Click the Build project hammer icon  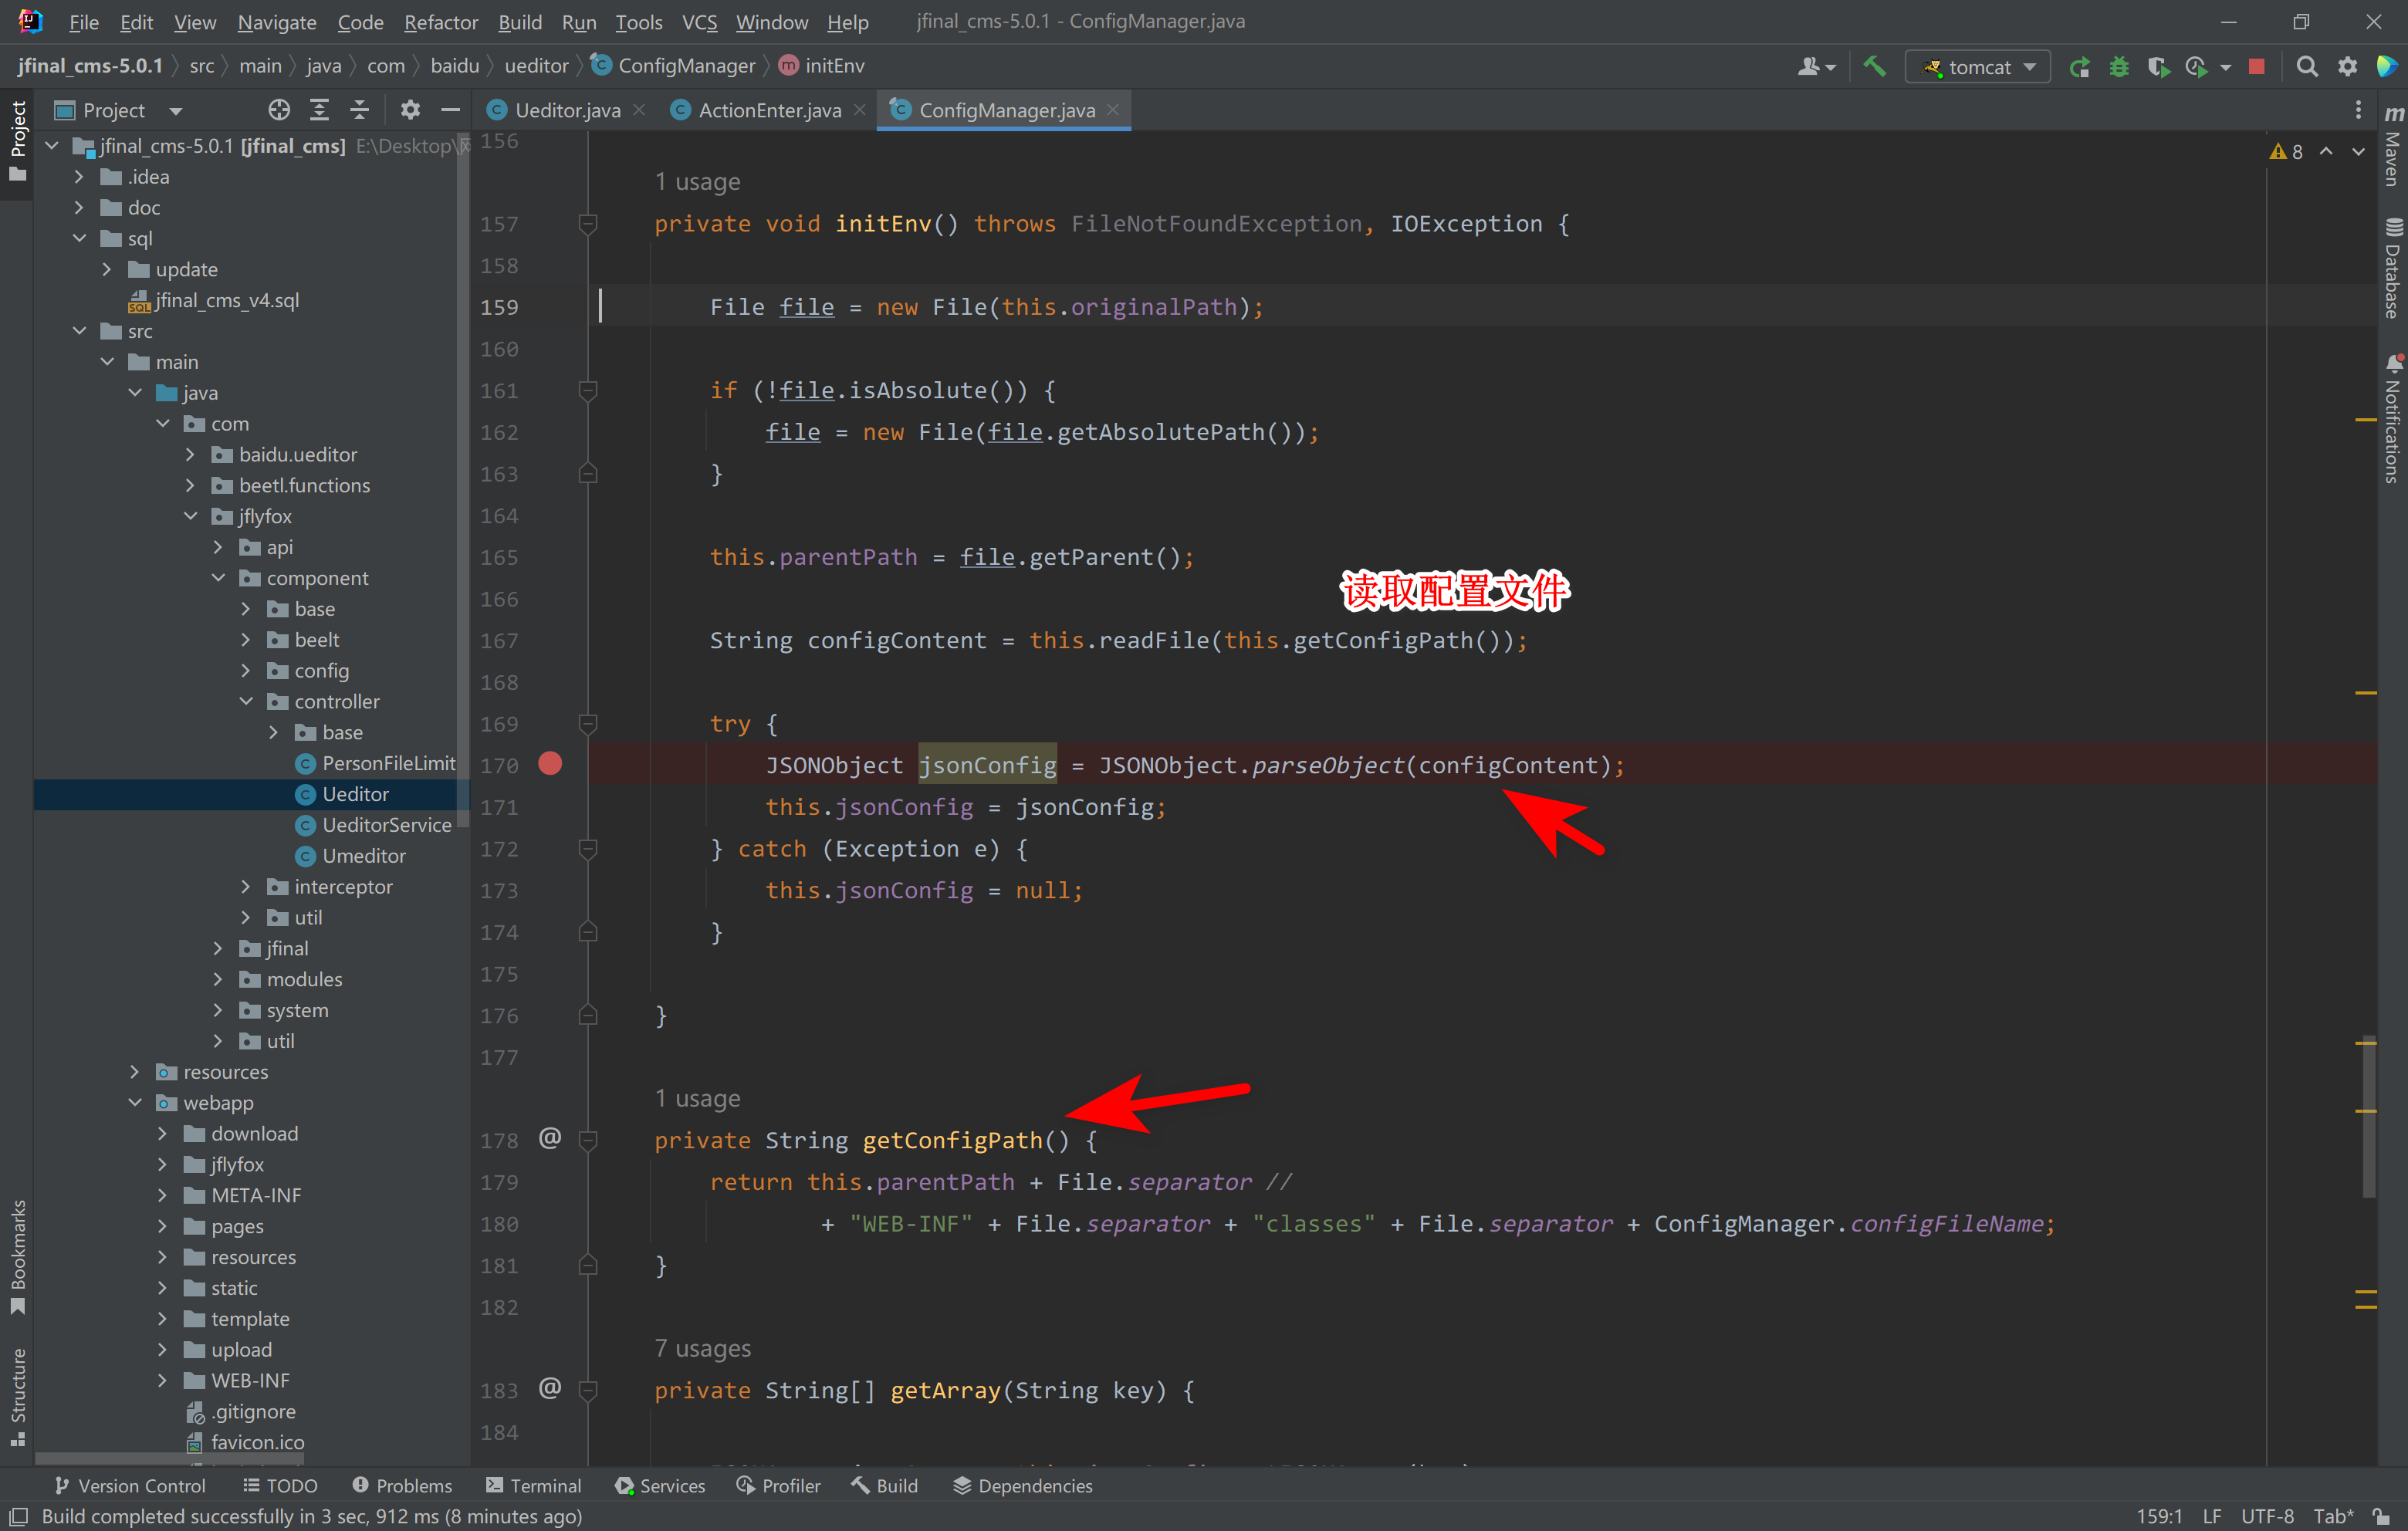tap(1875, 67)
